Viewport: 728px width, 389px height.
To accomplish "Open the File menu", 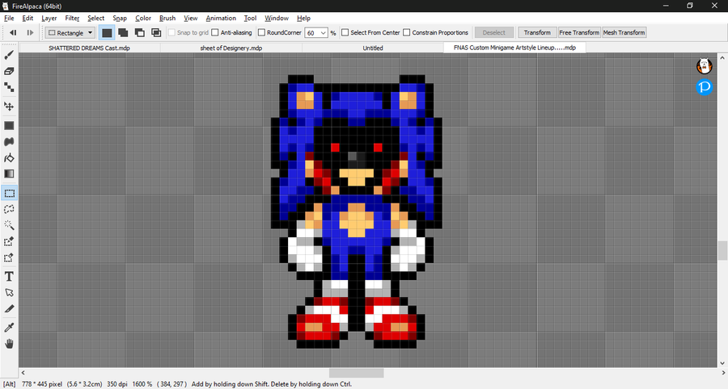I will click(9, 18).
